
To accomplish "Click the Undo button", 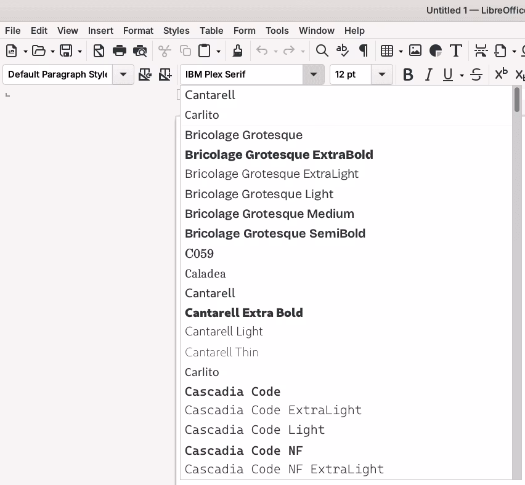I will (x=262, y=50).
